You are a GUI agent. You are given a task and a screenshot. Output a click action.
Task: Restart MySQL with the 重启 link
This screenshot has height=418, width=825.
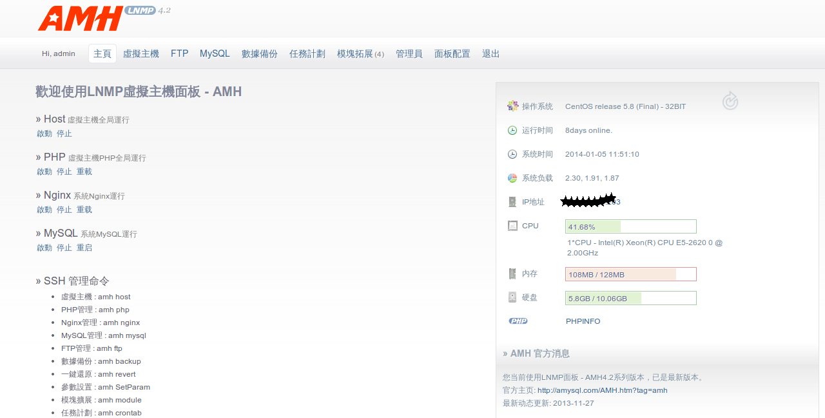pyautogui.click(x=84, y=248)
